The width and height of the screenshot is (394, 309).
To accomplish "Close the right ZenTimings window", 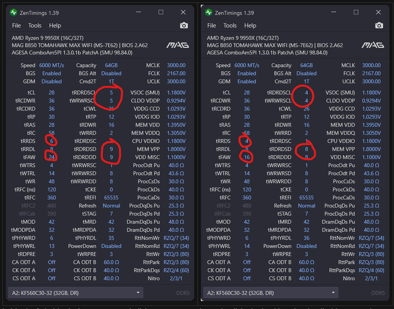I will pyautogui.click(x=378, y=12).
